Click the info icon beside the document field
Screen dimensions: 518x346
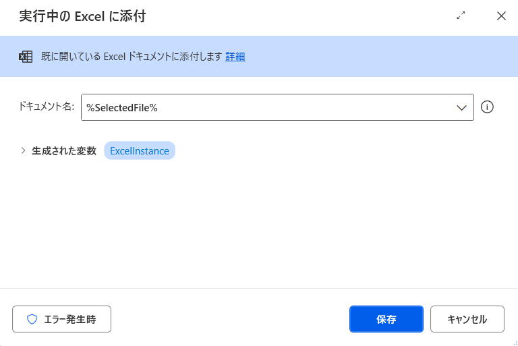[487, 107]
